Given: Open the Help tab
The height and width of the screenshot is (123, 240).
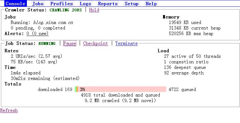Looking at the screenshot, I should click(151, 4).
